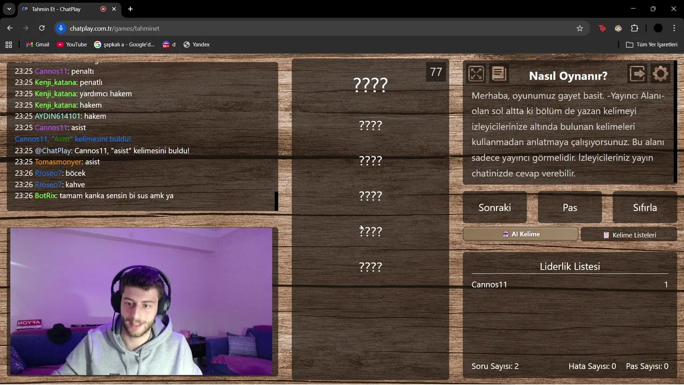The image size is (684, 385).
Task: Reload the ChatPlay page
Action: coord(42,28)
